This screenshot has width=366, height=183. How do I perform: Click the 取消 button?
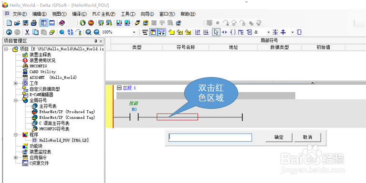[x=307, y=137]
